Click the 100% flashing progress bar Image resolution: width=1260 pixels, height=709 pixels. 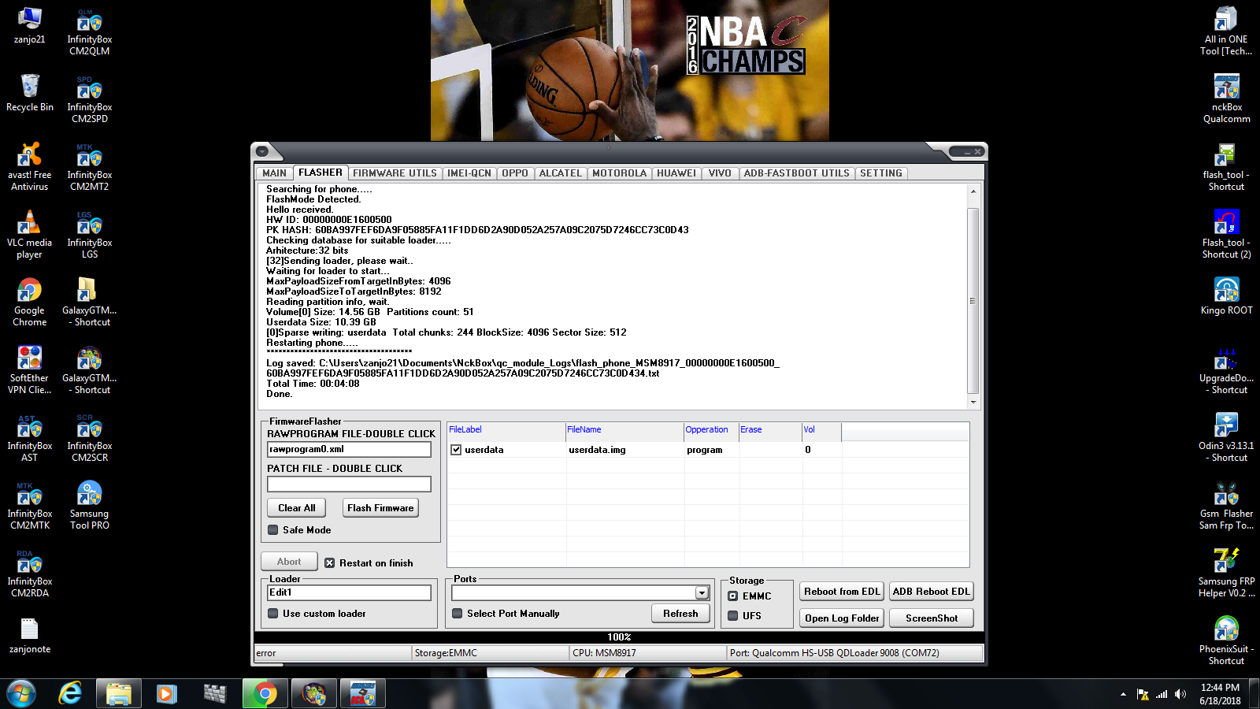click(x=619, y=637)
